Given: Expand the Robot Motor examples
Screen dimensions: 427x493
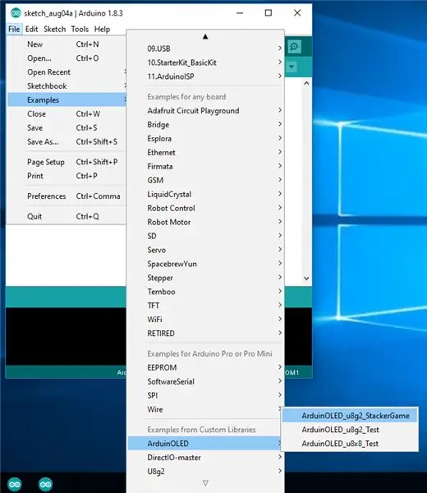Looking at the screenshot, I should click(x=206, y=222).
